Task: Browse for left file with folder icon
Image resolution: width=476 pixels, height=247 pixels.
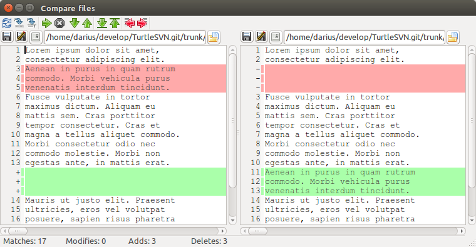Action: [214, 37]
